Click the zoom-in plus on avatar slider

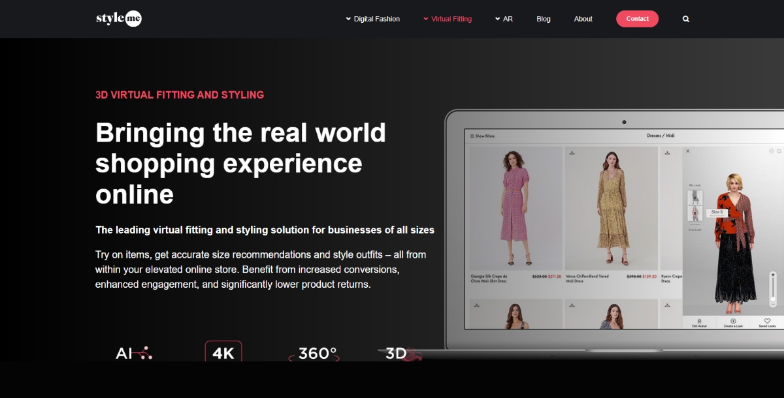point(774,275)
